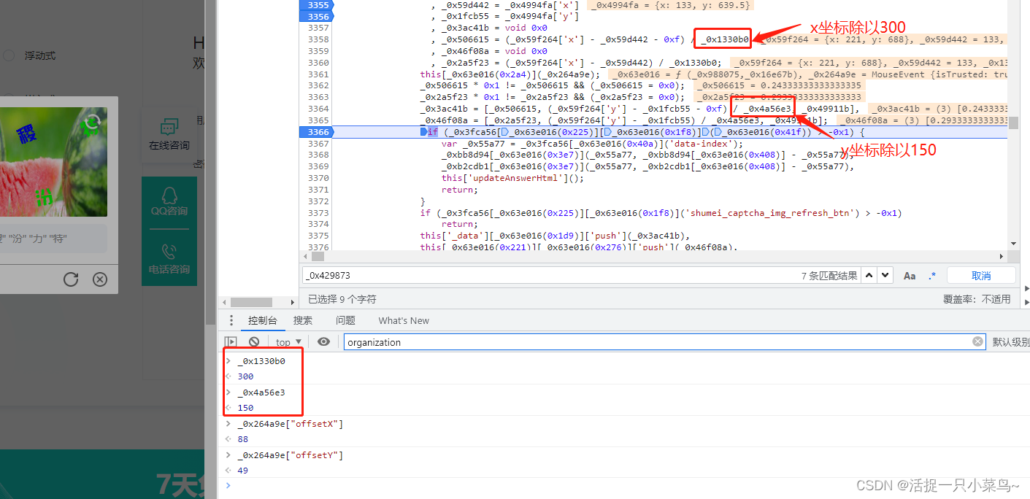Go to previous search match arrow
The width and height of the screenshot is (1030, 499).
pyautogui.click(x=869, y=276)
